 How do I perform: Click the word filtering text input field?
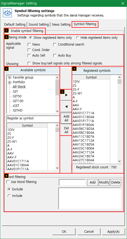[x=72, y=182]
